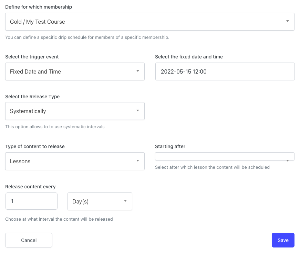This screenshot has height=254, width=300.
Task: Open the Day(s) interval unit dropdown
Action: coord(100,201)
